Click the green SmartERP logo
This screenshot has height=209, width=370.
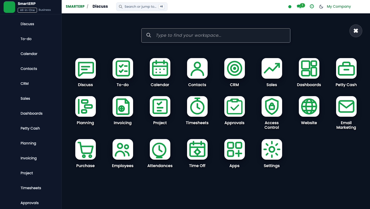point(10,7)
